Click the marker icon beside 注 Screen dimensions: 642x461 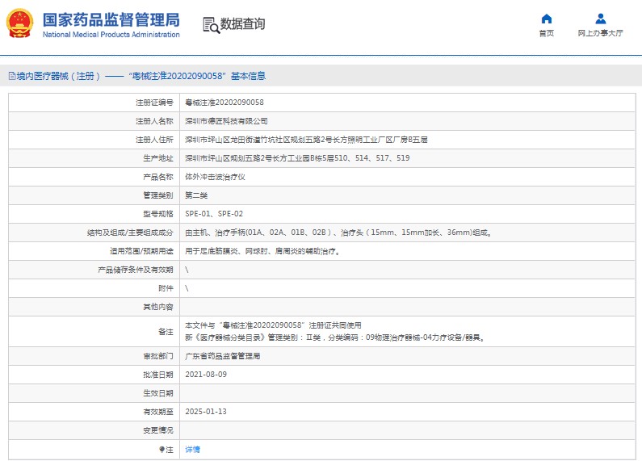click(x=162, y=450)
